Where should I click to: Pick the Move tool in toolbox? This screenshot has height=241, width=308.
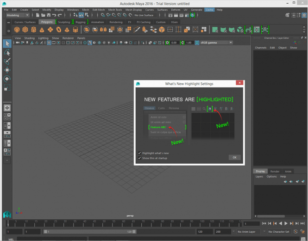(7, 70)
